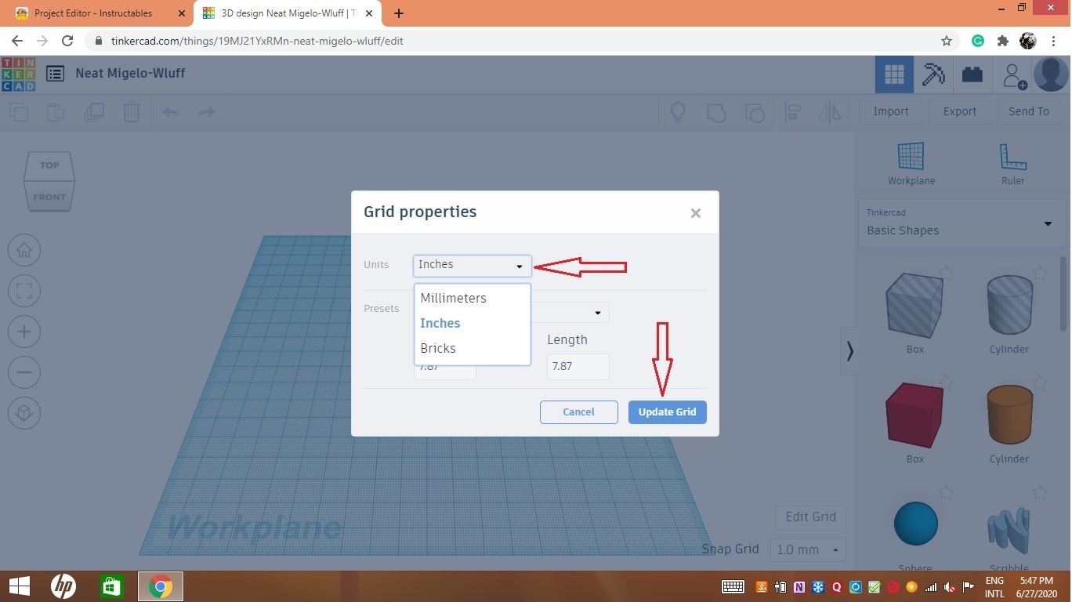Click the Home view icon on left sidebar
This screenshot has width=1072, height=602.
coord(24,249)
